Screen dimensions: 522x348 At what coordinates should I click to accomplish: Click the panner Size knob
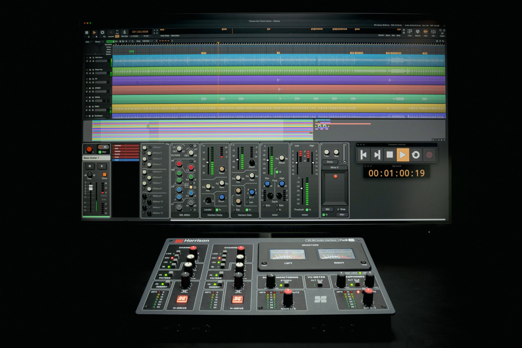[x=336, y=152]
